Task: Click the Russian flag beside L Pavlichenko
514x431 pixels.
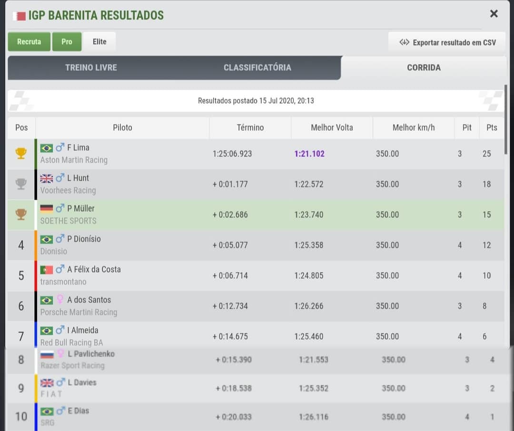Action: coord(47,354)
